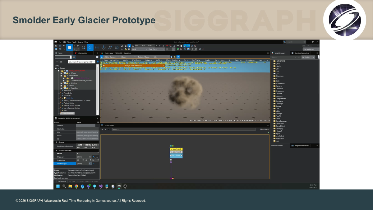Click the Save disk icon
Image resolution: width=373 pixels, height=210 pixels.
point(56,49)
